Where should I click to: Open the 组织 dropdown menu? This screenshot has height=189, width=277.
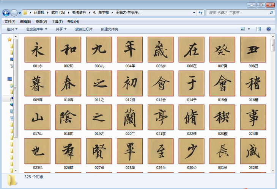(12, 29)
